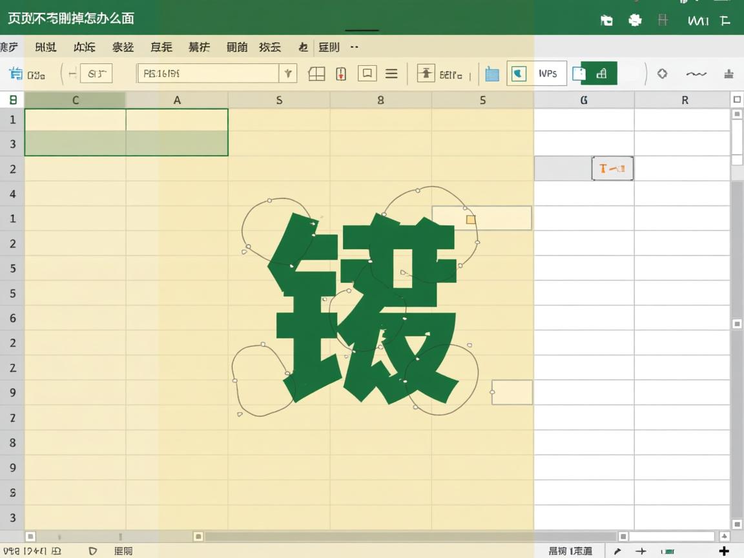Click the format painter brush icon at far right
744x558 pixels.
pos(728,74)
